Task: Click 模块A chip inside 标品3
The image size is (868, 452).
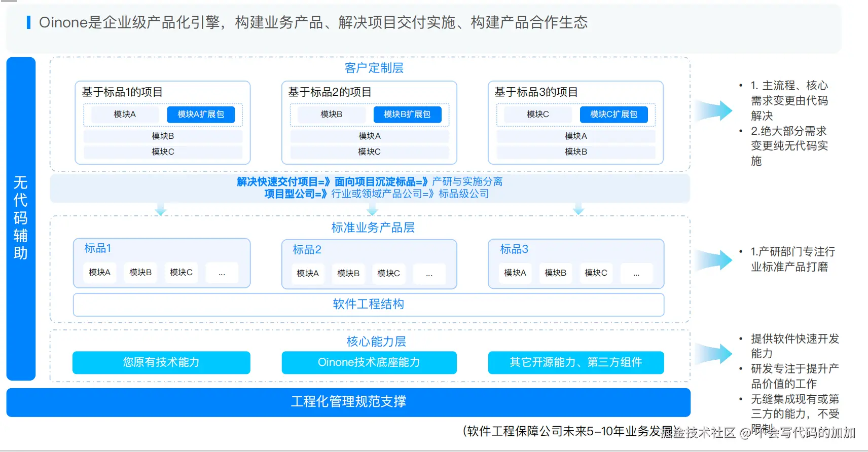Action: tap(515, 273)
